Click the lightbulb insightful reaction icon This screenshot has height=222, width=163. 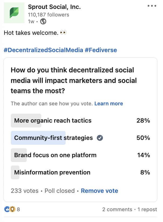pos(12,209)
